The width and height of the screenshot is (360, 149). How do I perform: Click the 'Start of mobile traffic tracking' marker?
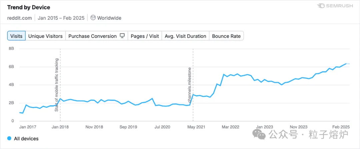click(57, 85)
